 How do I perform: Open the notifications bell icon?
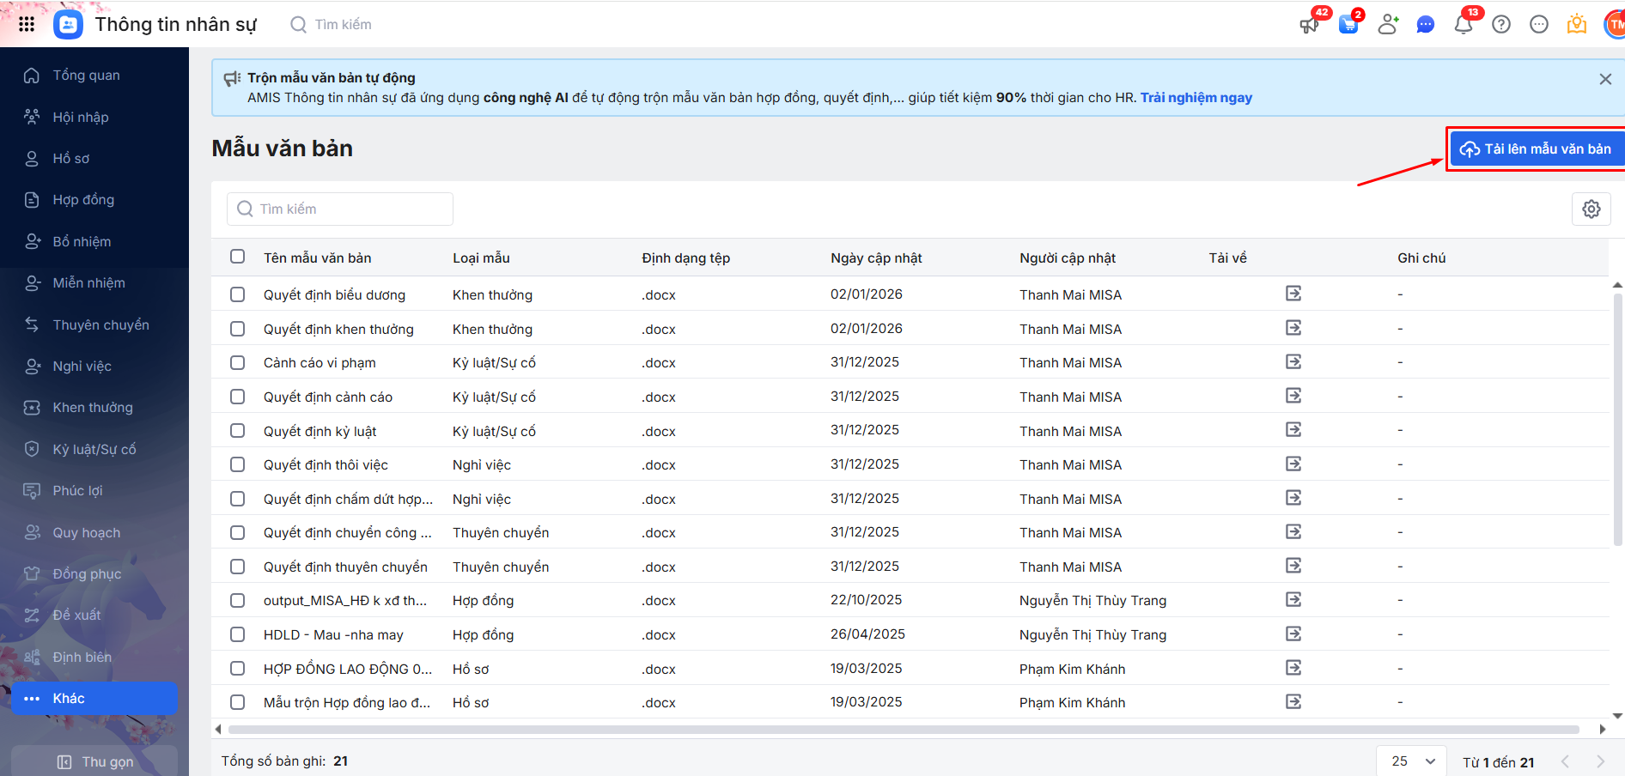(1464, 25)
